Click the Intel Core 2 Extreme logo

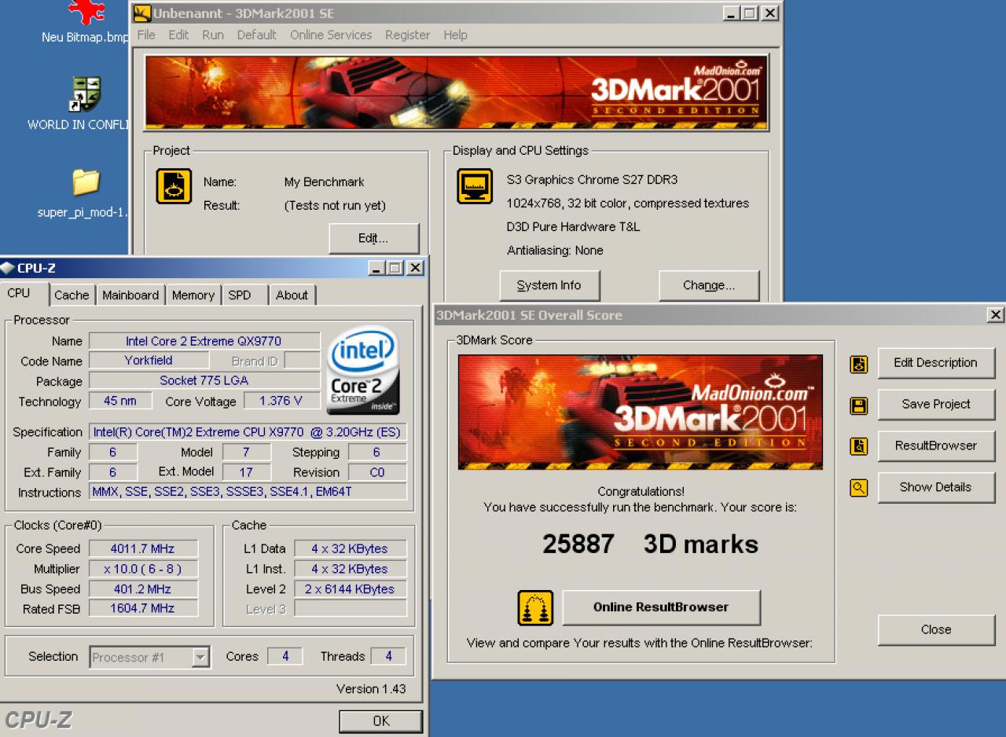tap(364, 371)
